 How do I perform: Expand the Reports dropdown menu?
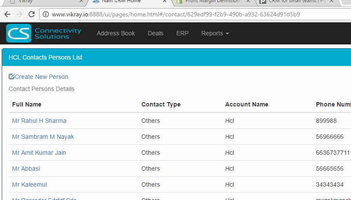[x=215, y=33]
